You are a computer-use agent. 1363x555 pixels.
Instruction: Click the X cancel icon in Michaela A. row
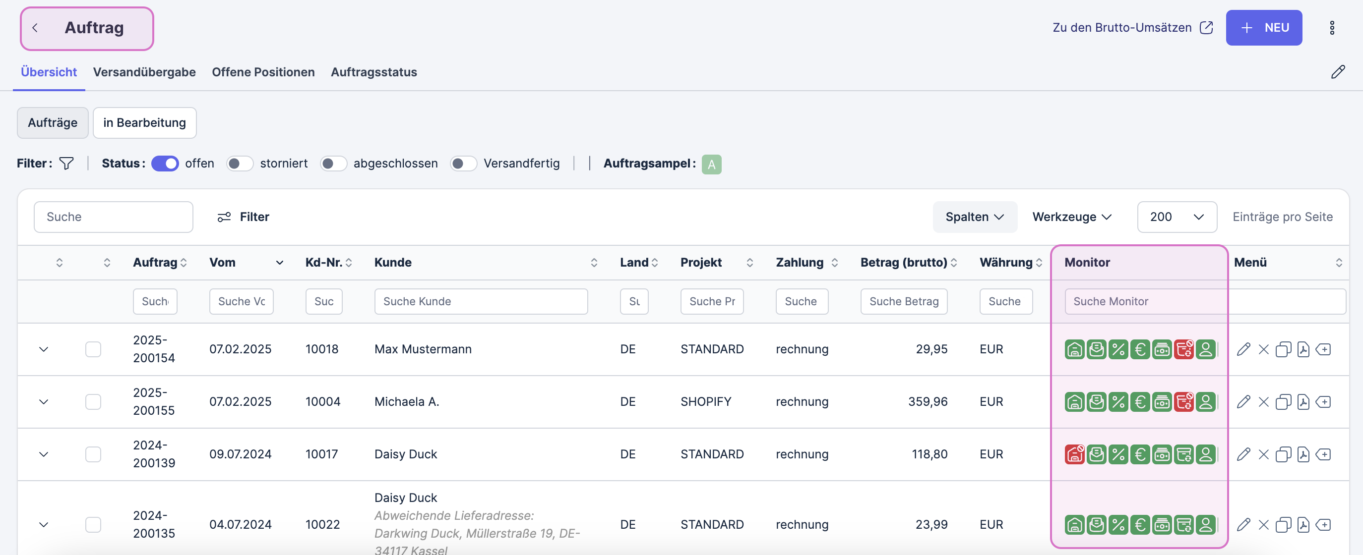(1263, 402)
